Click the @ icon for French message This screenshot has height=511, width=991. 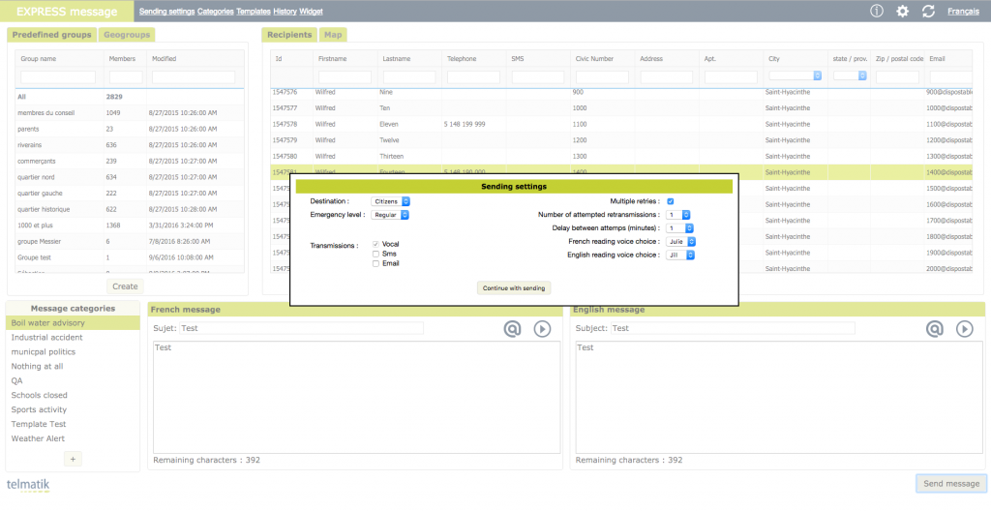point(512,329)
